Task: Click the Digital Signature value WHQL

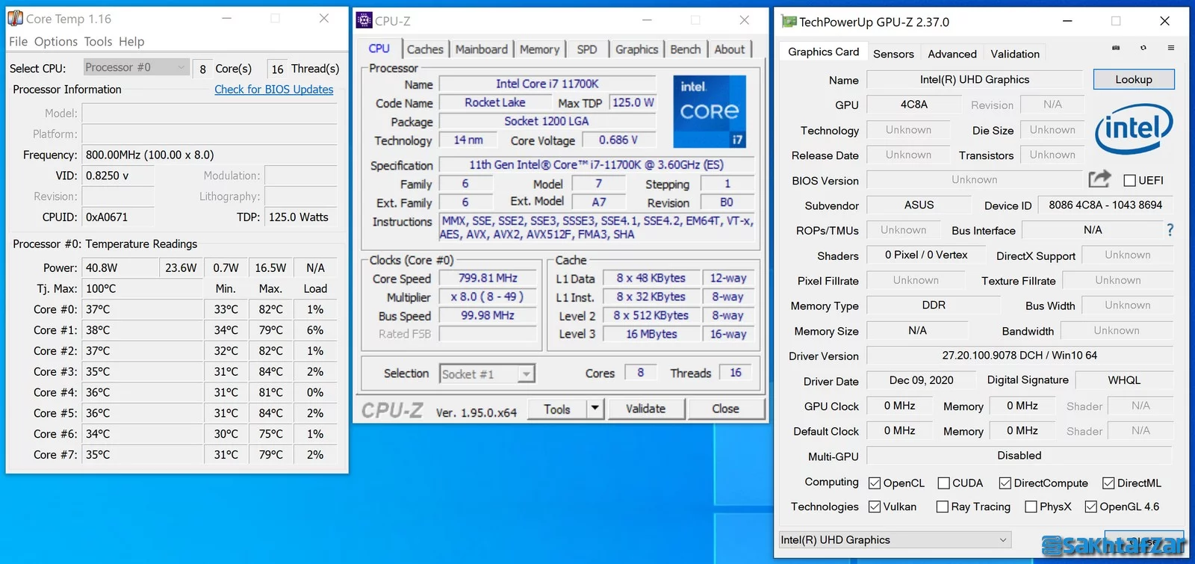Action: pos(1124,380)
